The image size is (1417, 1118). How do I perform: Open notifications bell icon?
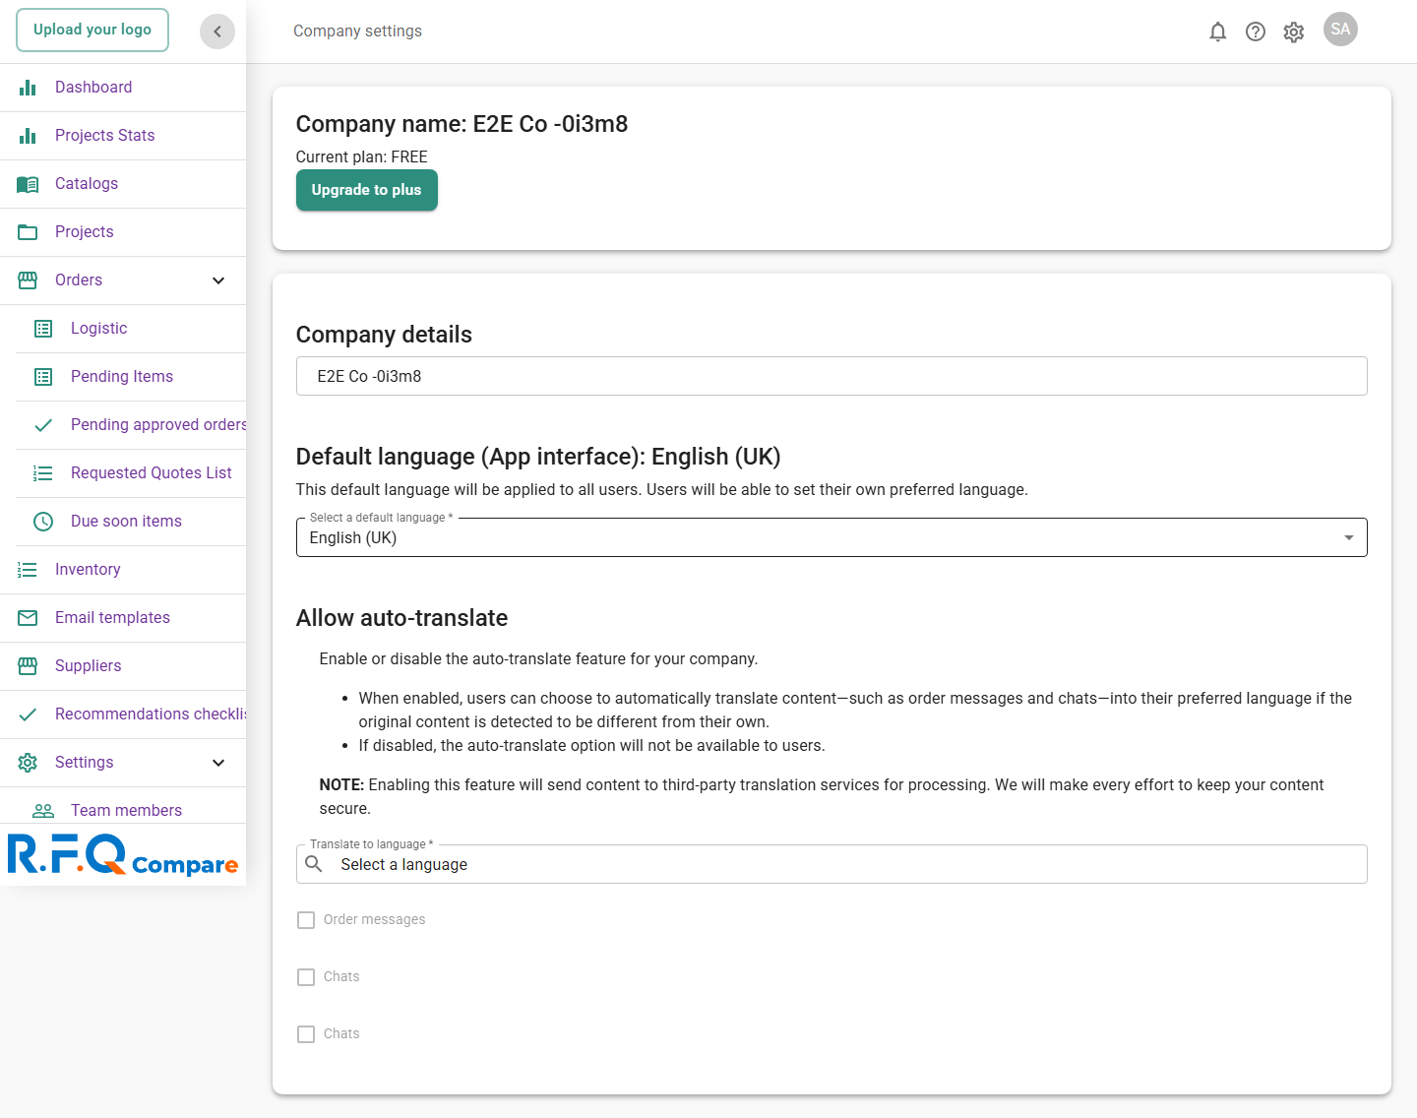coord(1218,31)
